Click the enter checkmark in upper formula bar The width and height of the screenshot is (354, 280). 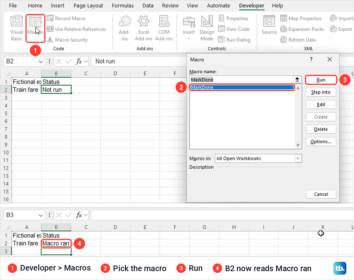[69, 61]
